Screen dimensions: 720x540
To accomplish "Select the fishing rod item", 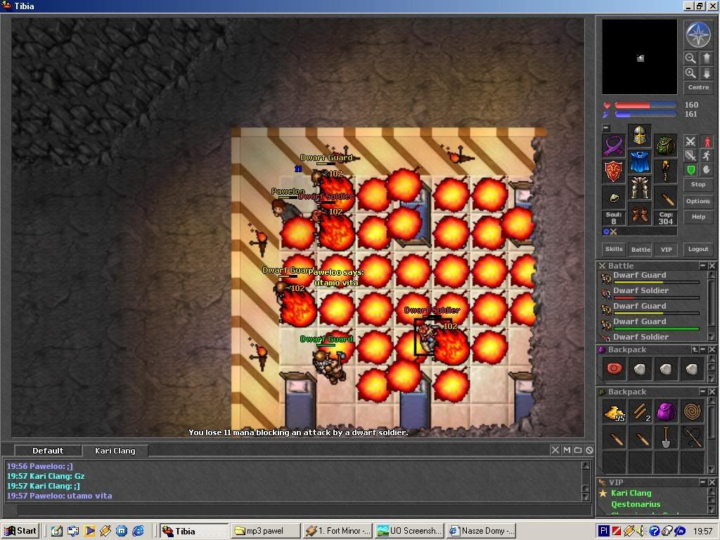I will (692, 438).
